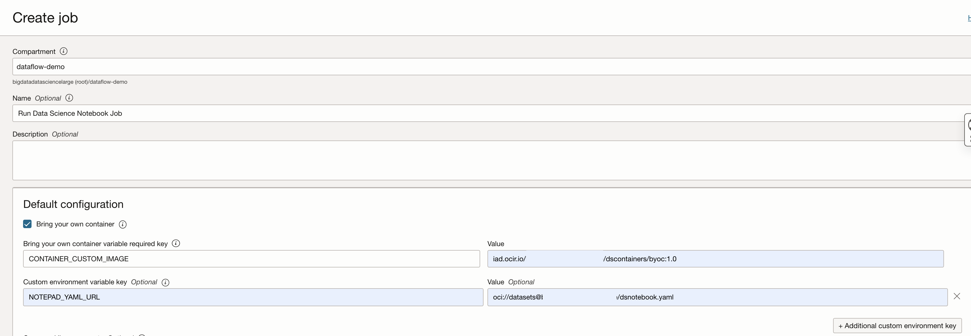The image size is (971, 336).
Task: Click the bigdatadatasciencelarge (root)/dataflow-demo path text
Action: (70, 82)
